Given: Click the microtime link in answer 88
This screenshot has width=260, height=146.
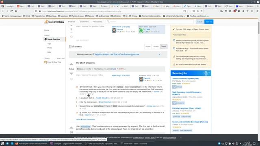Looking at the screenshot, I should point(86,126).
